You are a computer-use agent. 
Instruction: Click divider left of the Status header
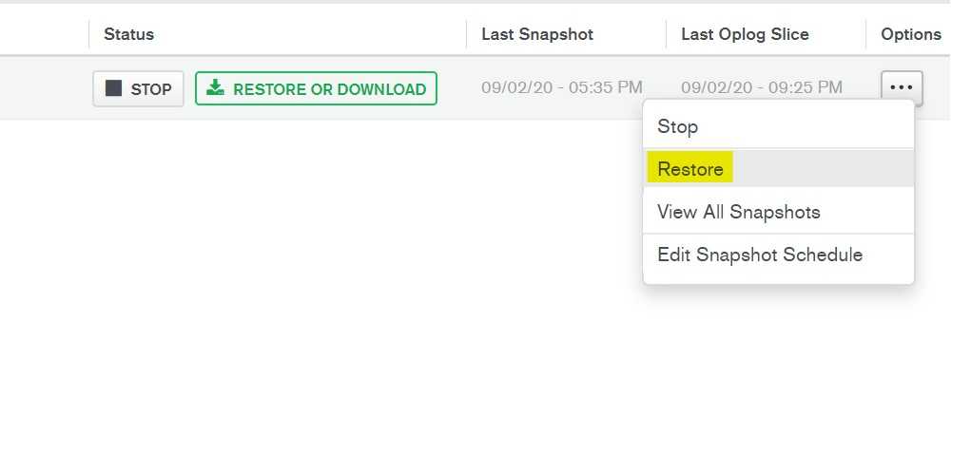[89, 34]
